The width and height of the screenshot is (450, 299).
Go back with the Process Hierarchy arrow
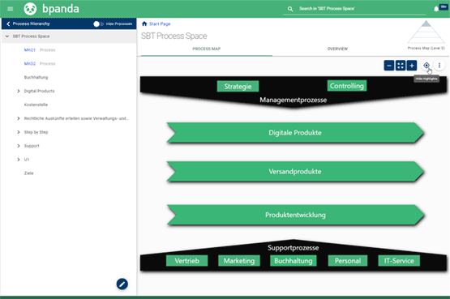pyautogui.click(x=8, y=23)
